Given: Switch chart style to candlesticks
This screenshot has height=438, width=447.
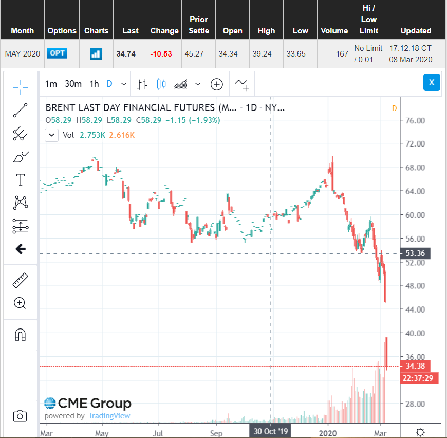Looking at the screenshot, I should (x=162, y=84).
